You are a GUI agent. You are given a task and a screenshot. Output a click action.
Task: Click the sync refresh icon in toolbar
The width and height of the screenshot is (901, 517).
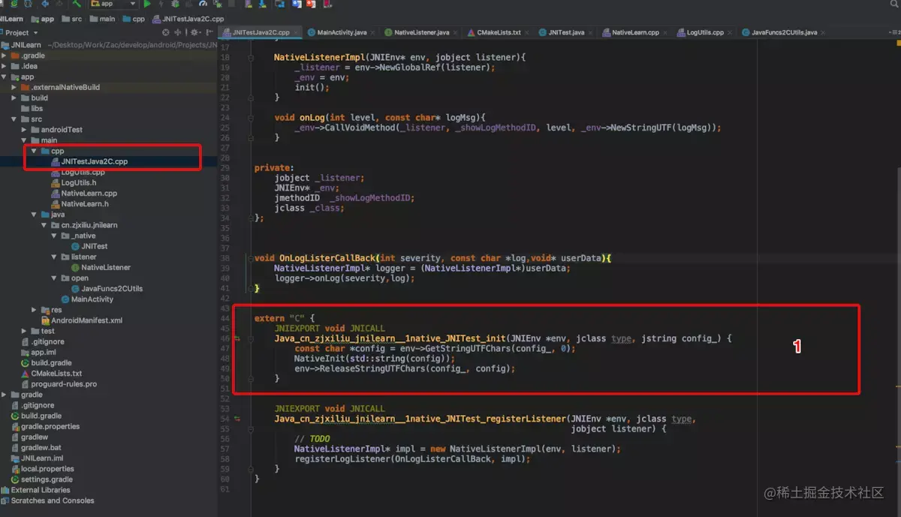click(28, 4)
